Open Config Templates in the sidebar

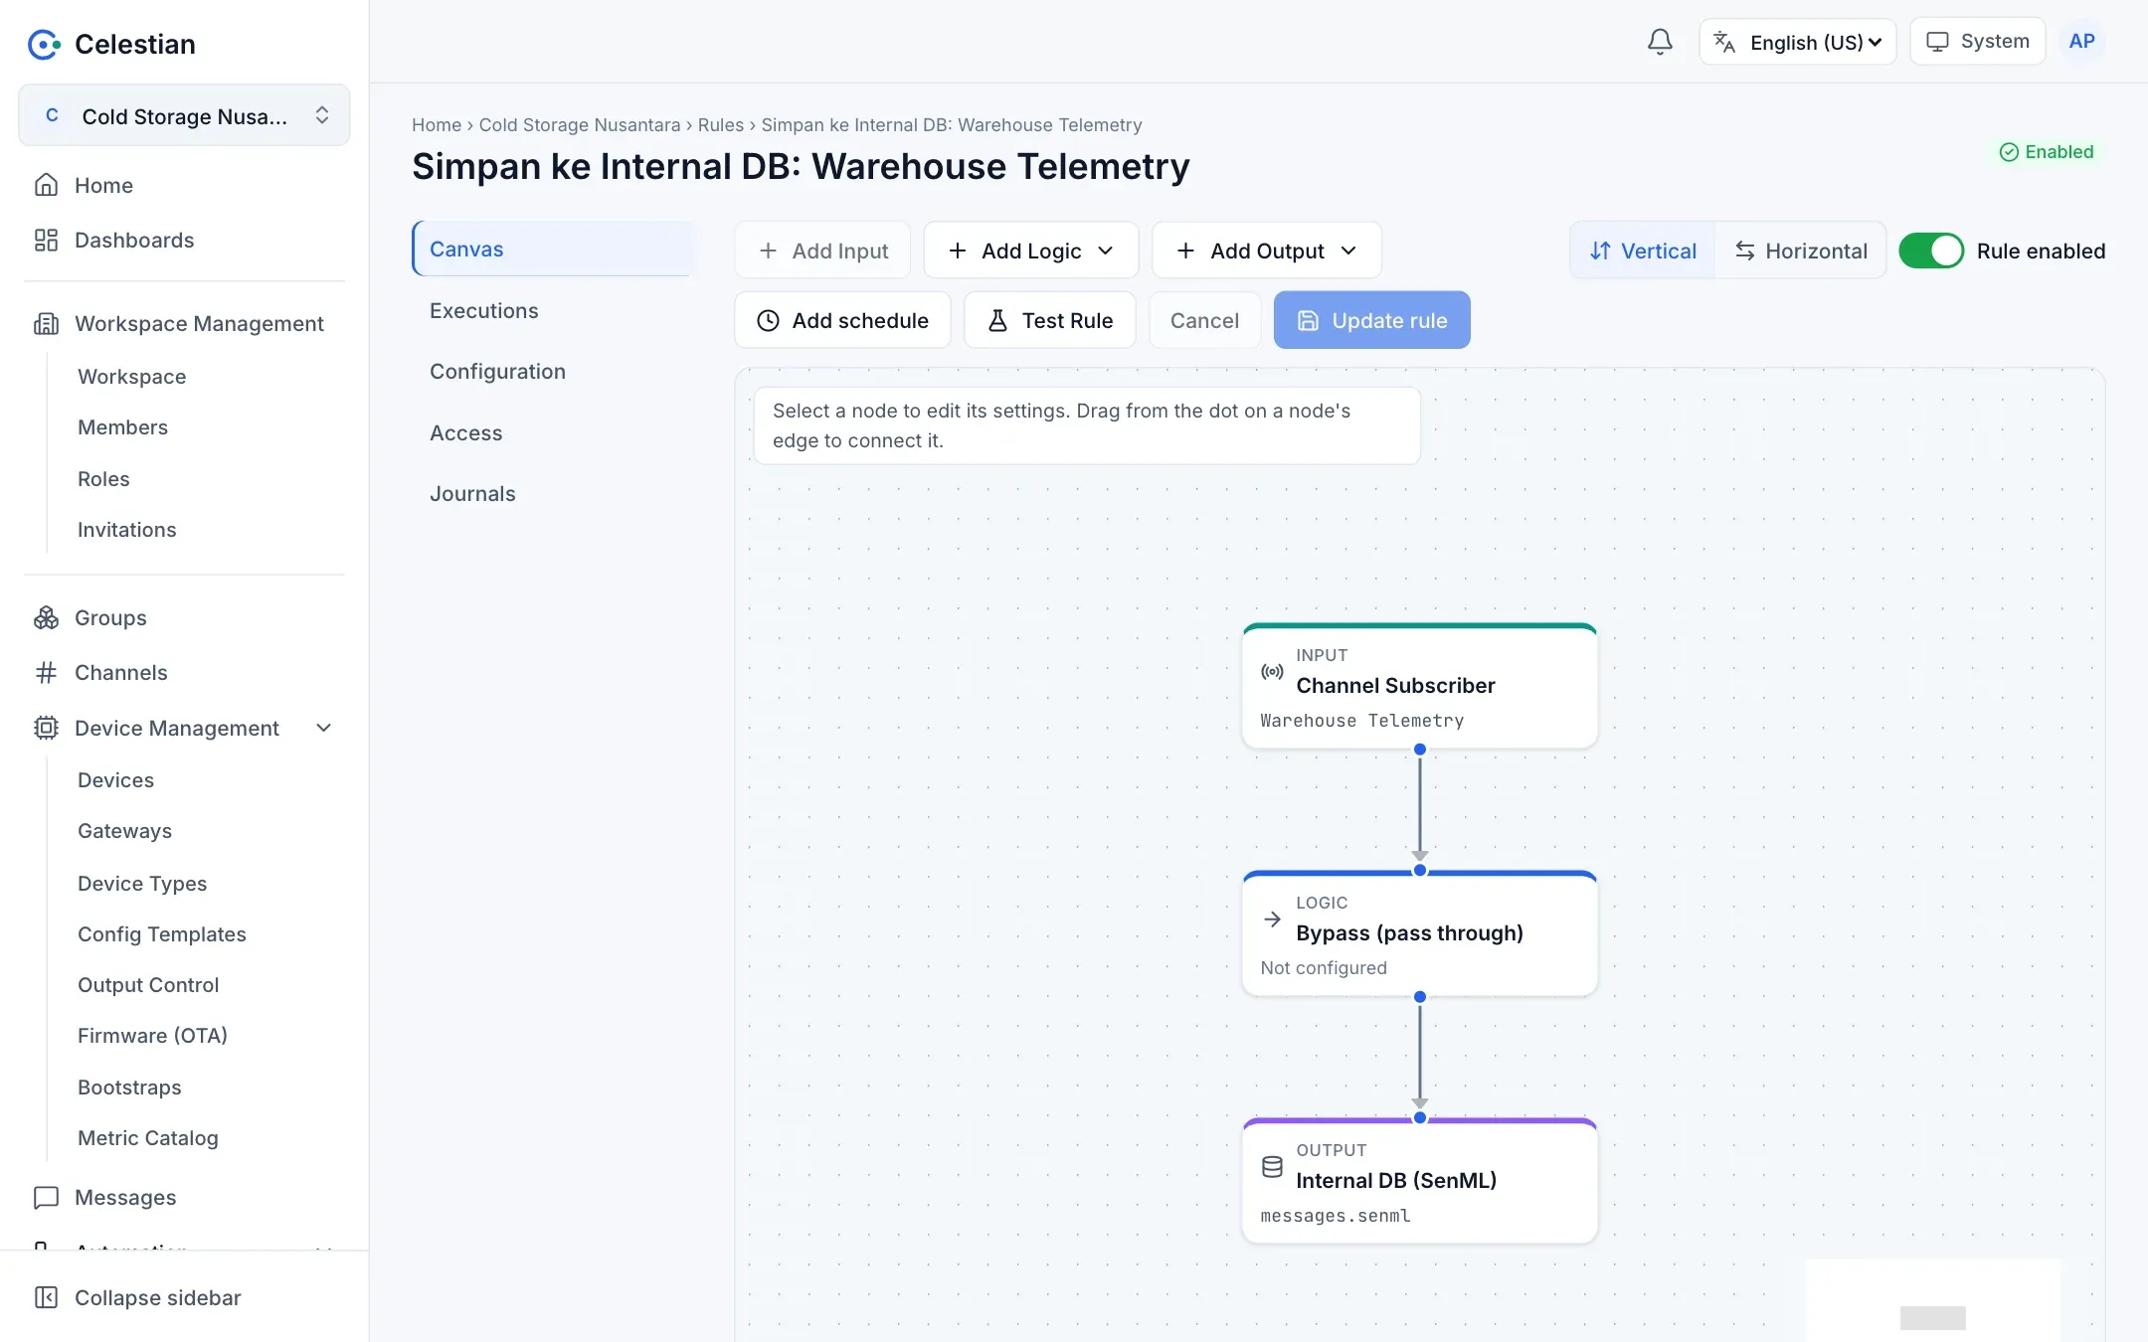(162, 934)
